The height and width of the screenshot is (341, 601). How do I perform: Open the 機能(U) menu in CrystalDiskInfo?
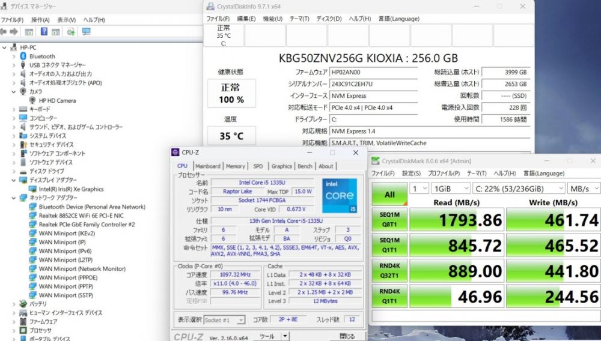272,19
